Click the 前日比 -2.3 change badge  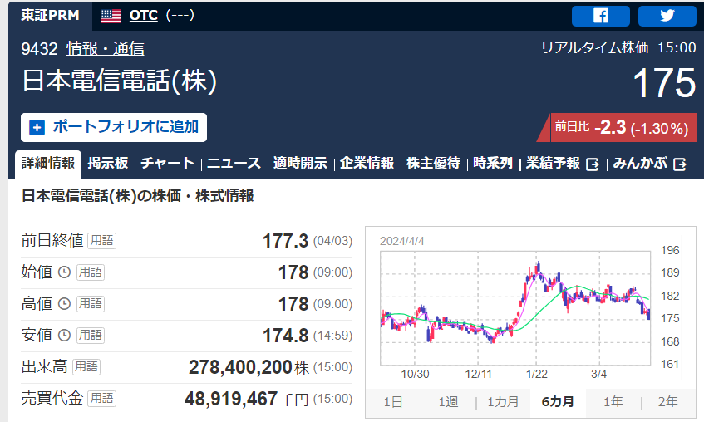tap(618, 128)
